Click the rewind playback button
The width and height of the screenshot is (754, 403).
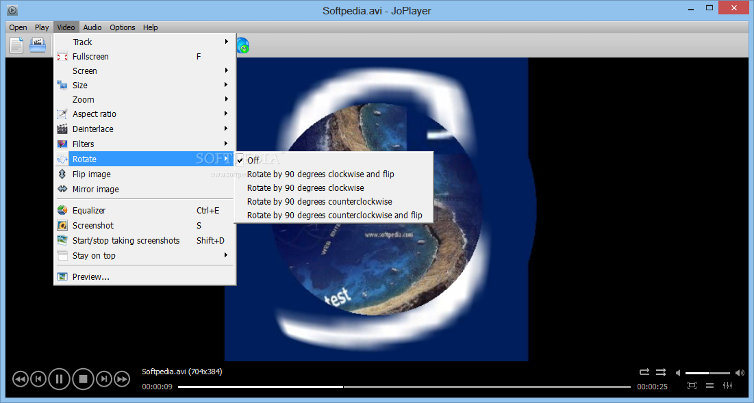coord(20,380)
